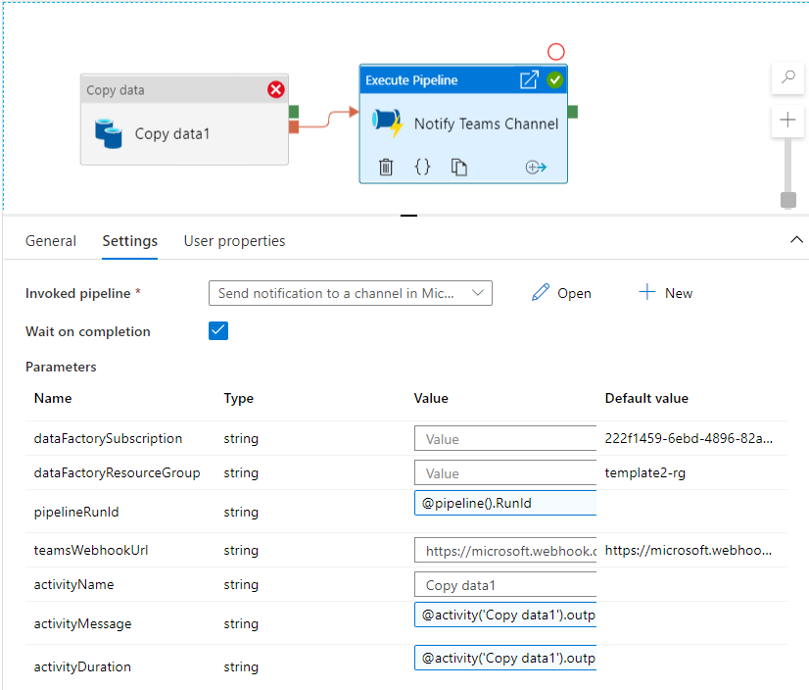Click the Value column header

point(431,398)
